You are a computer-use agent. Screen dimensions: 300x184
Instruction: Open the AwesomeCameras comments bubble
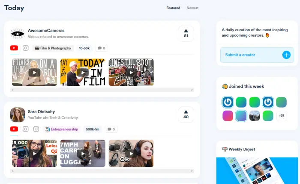[102, 48]
